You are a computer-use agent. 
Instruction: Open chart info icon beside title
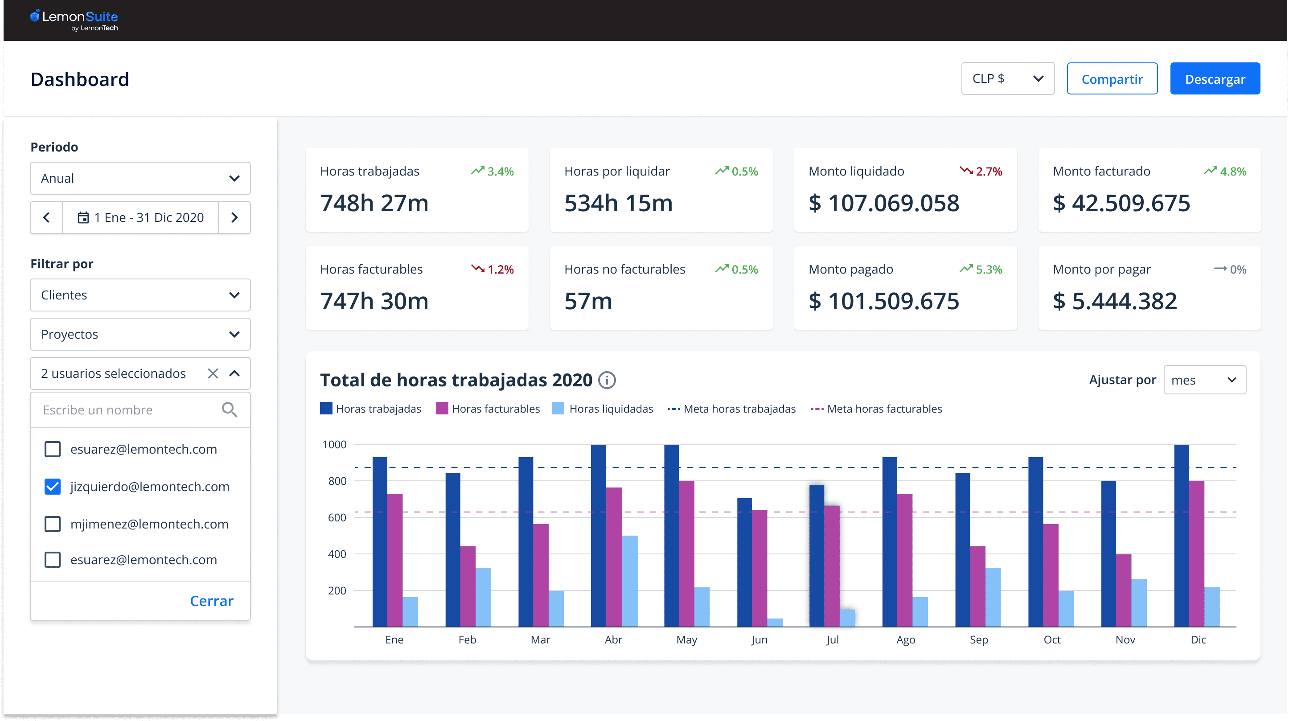coord(607,380)
